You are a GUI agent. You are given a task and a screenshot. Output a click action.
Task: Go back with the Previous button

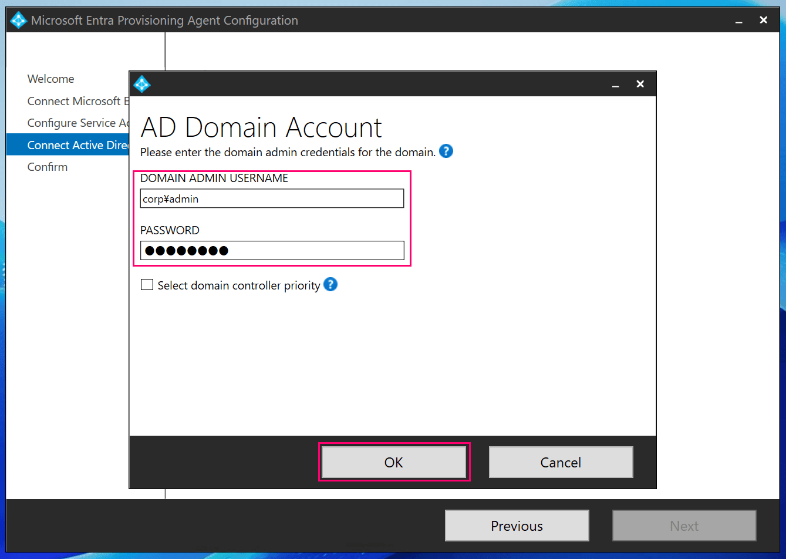[x=517, y=526]
